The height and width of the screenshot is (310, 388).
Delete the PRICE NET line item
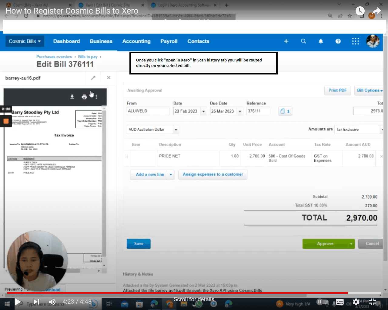(x=381, y=156)
